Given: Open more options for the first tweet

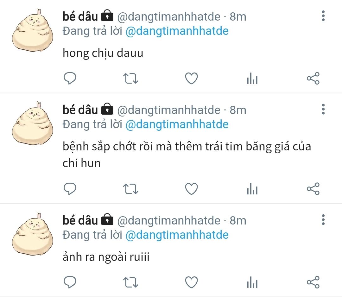Looking at the screenshot, I should (323, 16).
